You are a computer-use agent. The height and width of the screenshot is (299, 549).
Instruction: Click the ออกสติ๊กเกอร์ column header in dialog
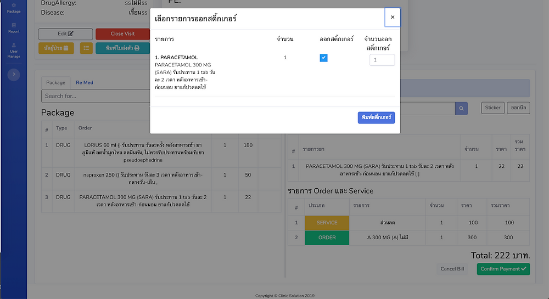(337, 39)
